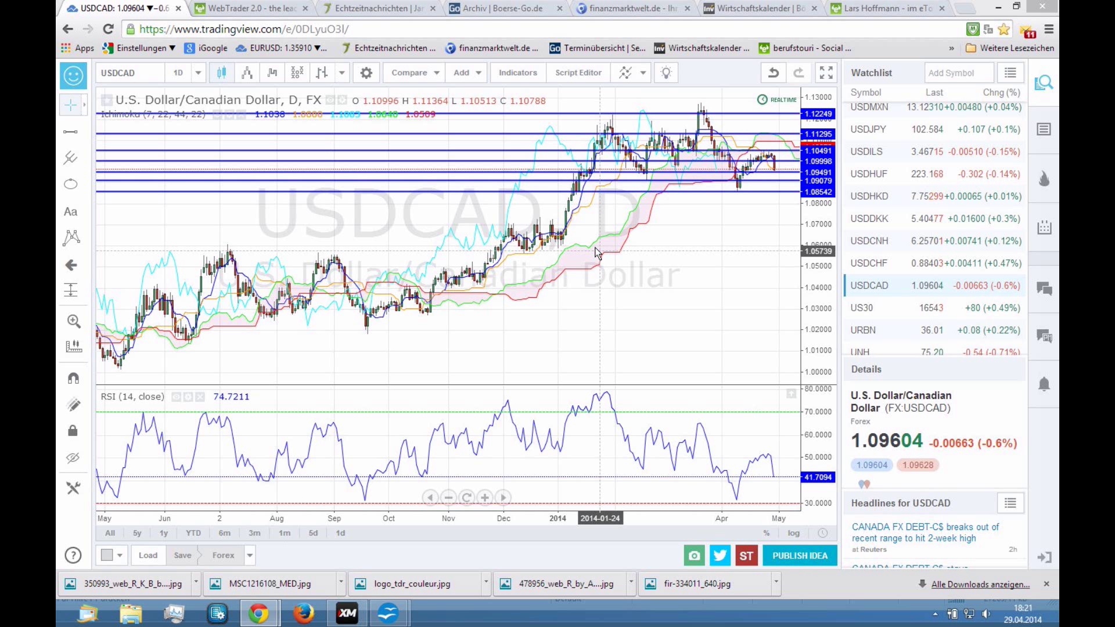The height and width of the screenshot is (627, 1115).
Task: Open the Indicators menu
Action: click(517, 73)
